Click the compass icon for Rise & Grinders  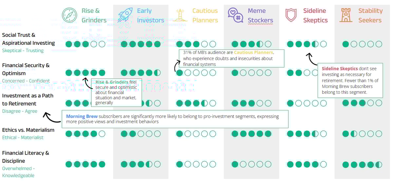[x=69, y=15]
